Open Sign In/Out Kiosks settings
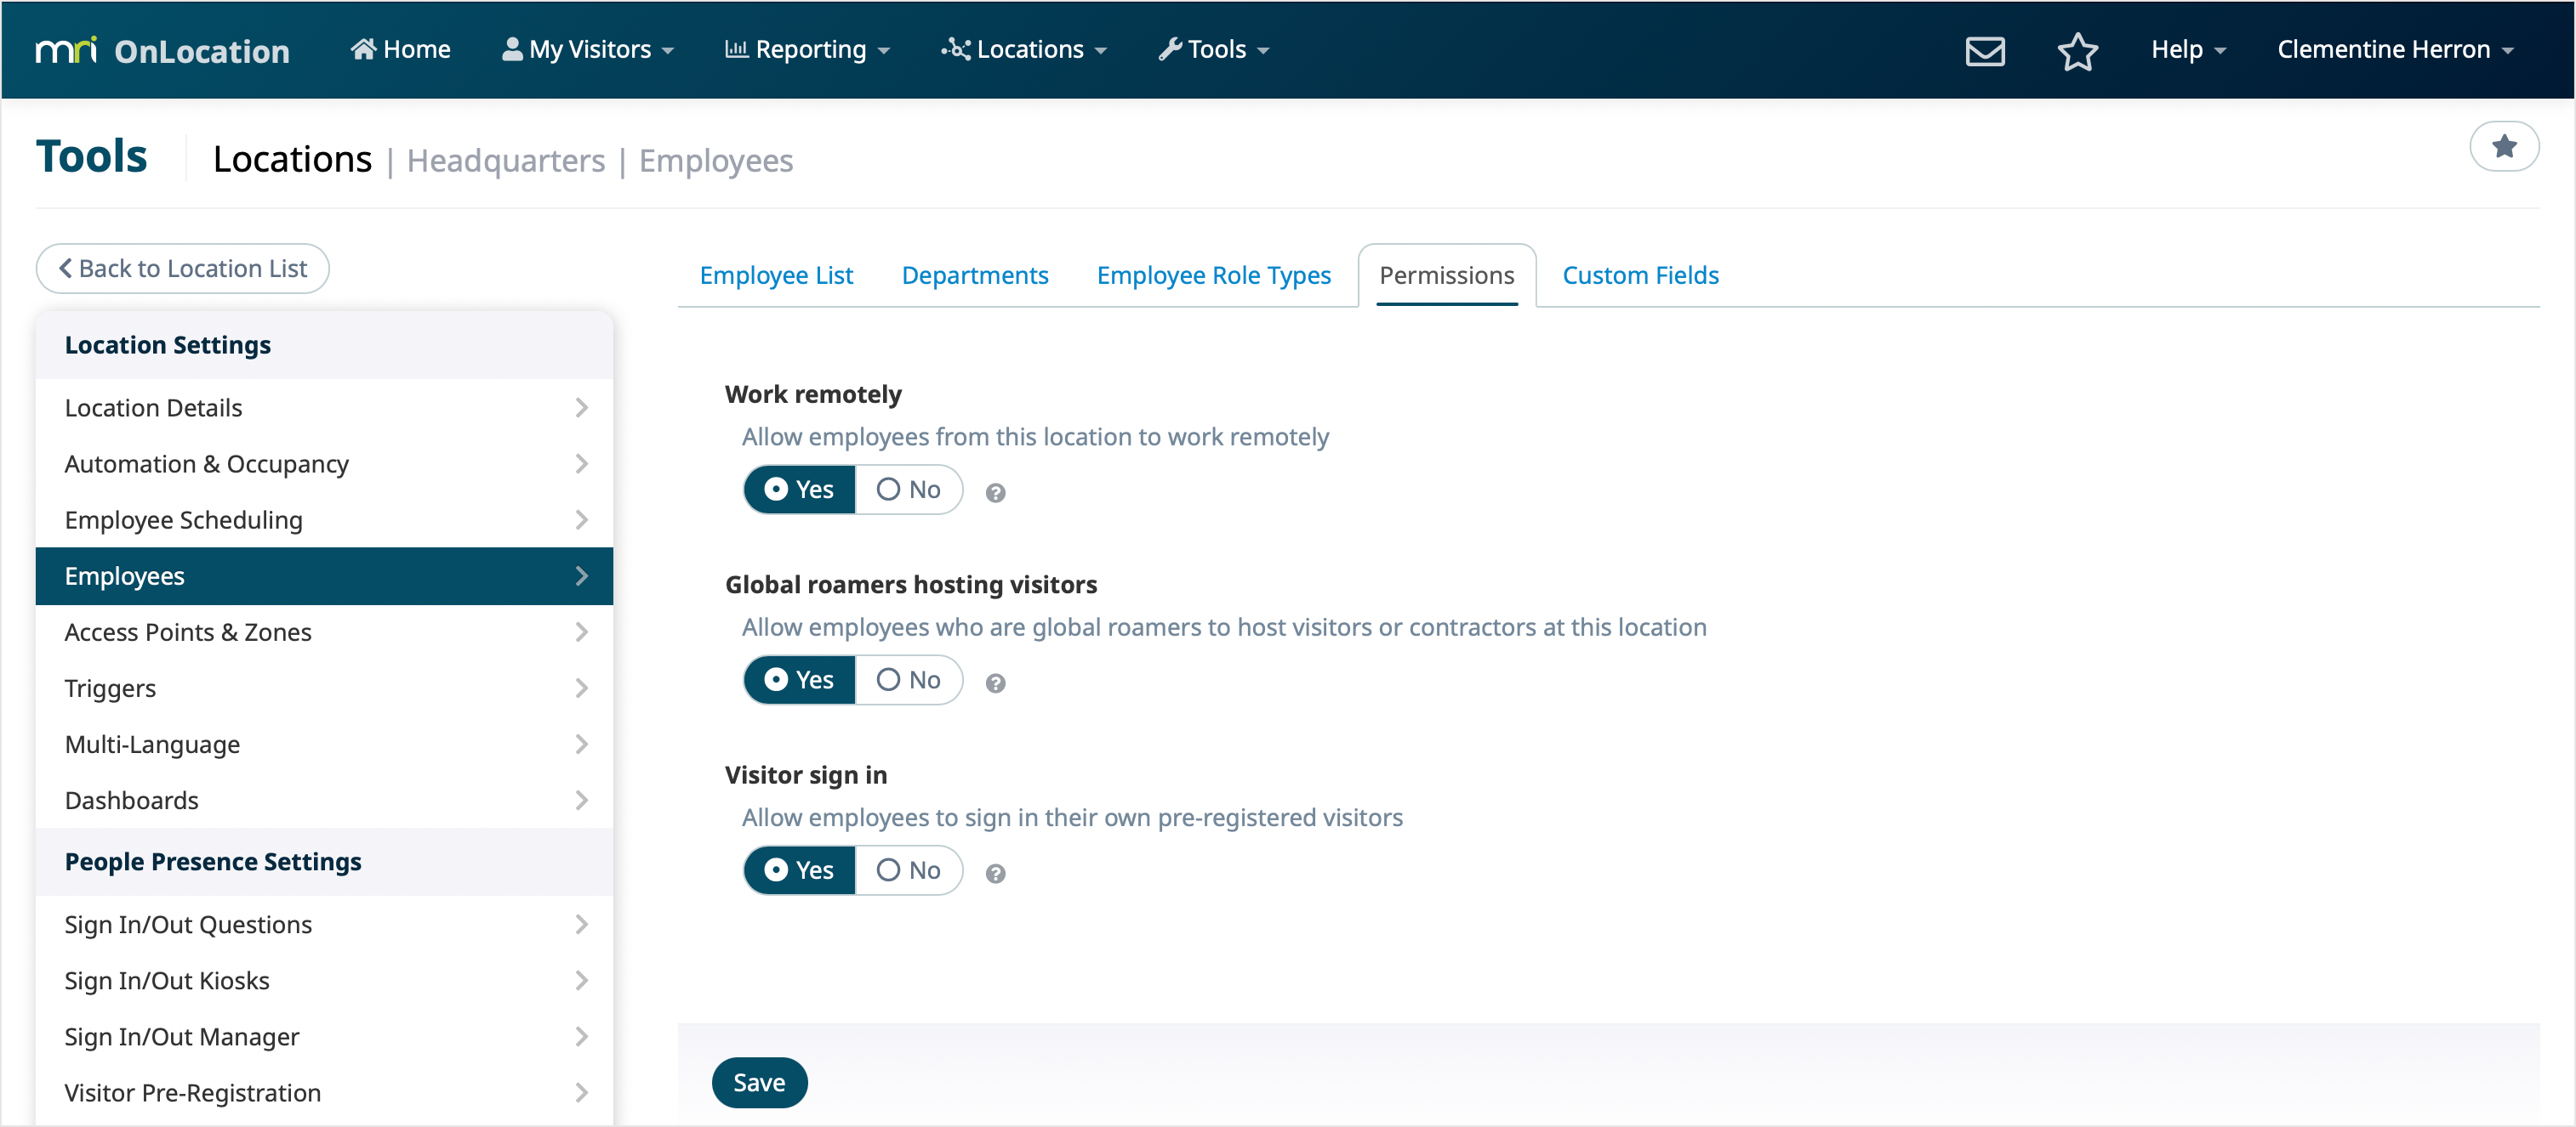 [324, 980]
